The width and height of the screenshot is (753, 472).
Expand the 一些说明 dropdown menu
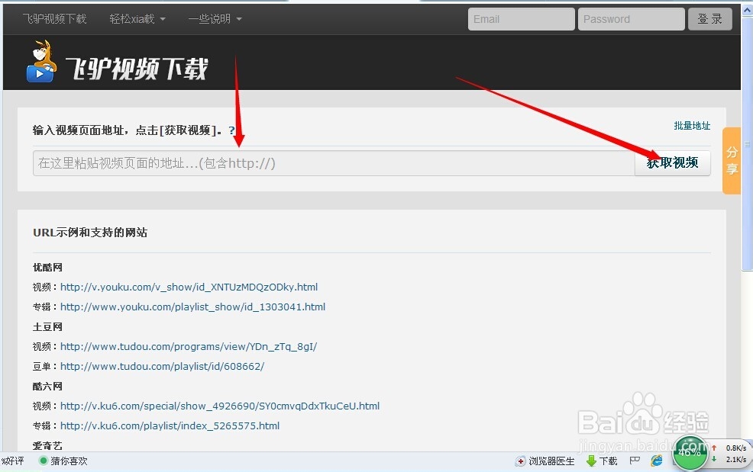[x=215, y=19]
